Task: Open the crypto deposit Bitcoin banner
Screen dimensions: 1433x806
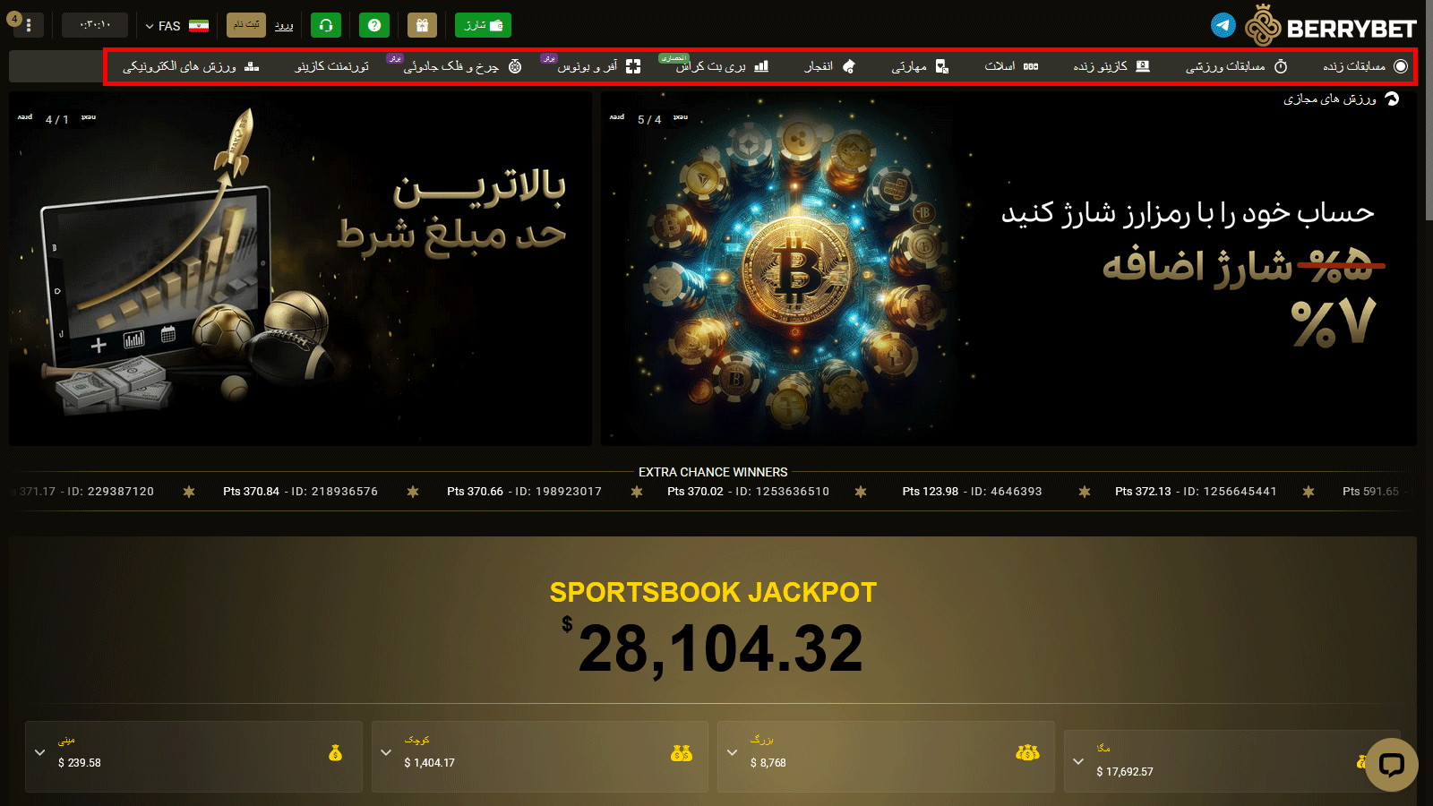Action: tap(1008, 269)
